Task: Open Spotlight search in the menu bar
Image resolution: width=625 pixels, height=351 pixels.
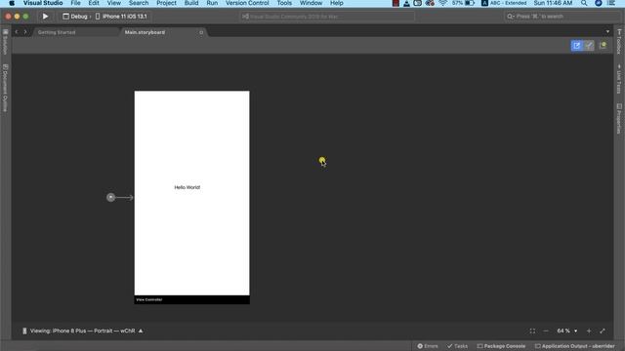Action: [x=584, y=3]
